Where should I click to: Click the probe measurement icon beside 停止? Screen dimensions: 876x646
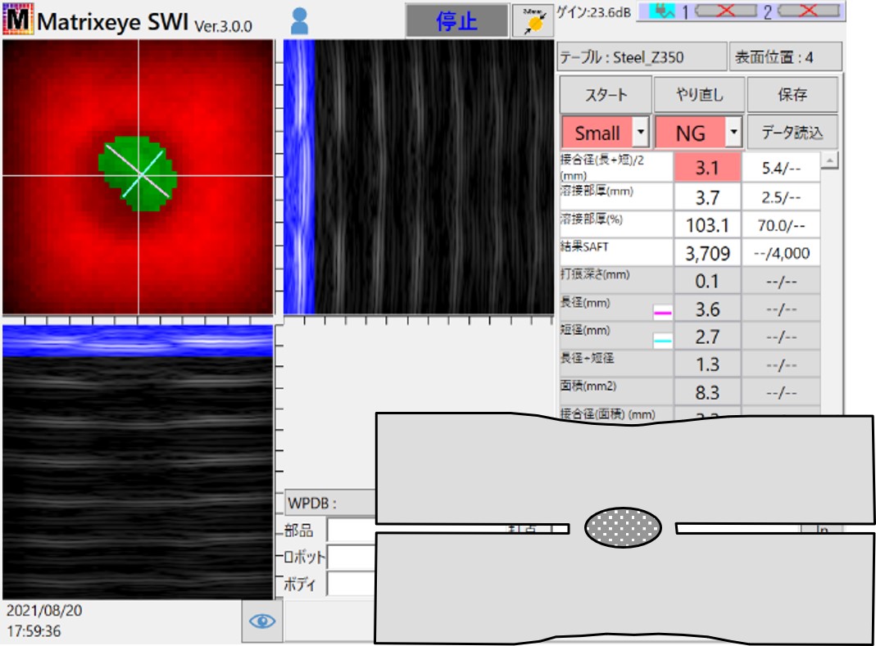(x=533, y=21)
